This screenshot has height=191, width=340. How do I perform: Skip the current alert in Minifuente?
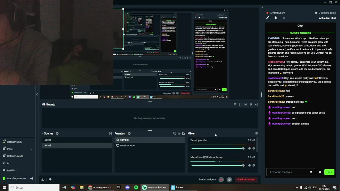point(246,105)
